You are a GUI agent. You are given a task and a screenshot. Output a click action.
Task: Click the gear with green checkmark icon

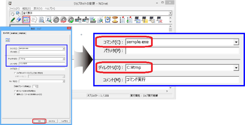[71, 20]
